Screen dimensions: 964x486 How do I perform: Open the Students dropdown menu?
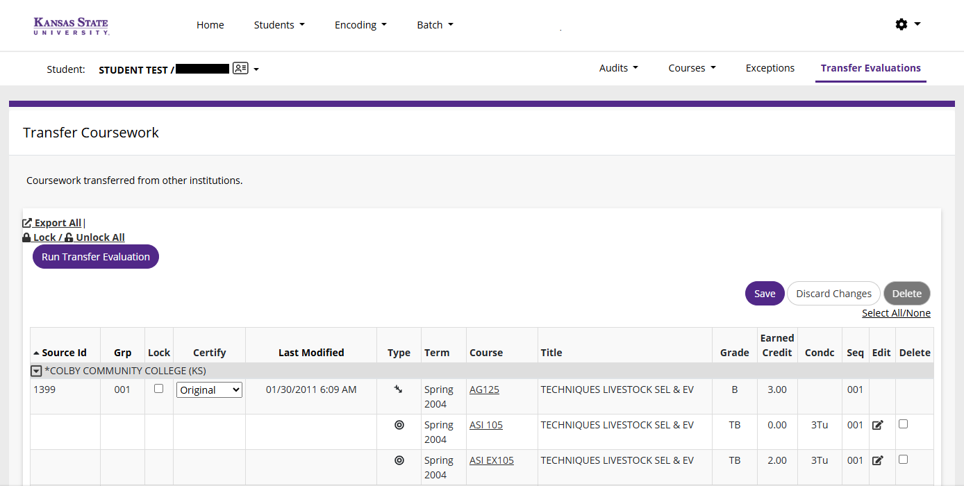[x=279, y=25]
